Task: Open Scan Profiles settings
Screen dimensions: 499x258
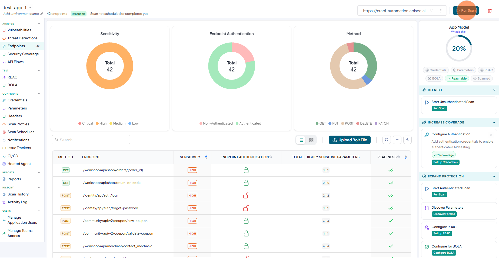Action: [x=18, y=124]
